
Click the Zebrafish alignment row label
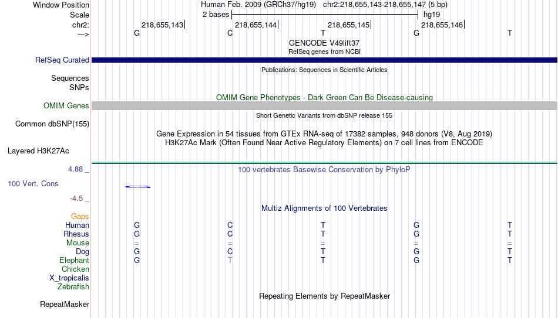coord(73,287)
